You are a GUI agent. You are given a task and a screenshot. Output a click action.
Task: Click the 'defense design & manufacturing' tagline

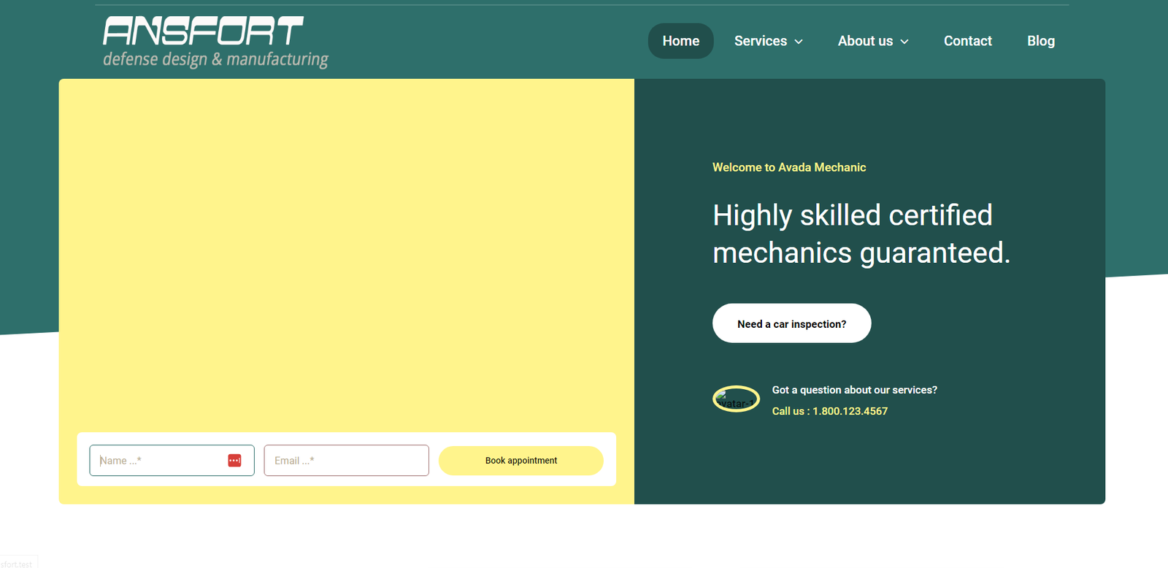pos(215,59)
